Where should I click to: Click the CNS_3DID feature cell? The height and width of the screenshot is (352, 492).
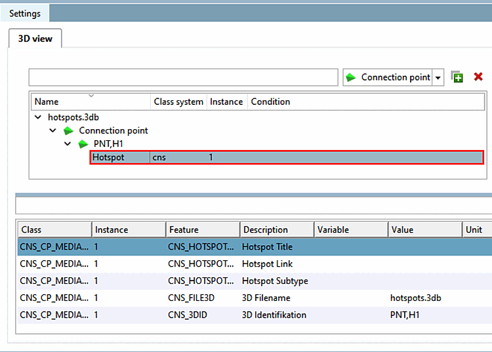(188, 315)
